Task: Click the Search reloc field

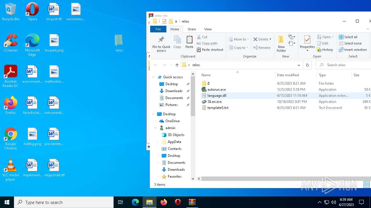Action: [343, 65]
